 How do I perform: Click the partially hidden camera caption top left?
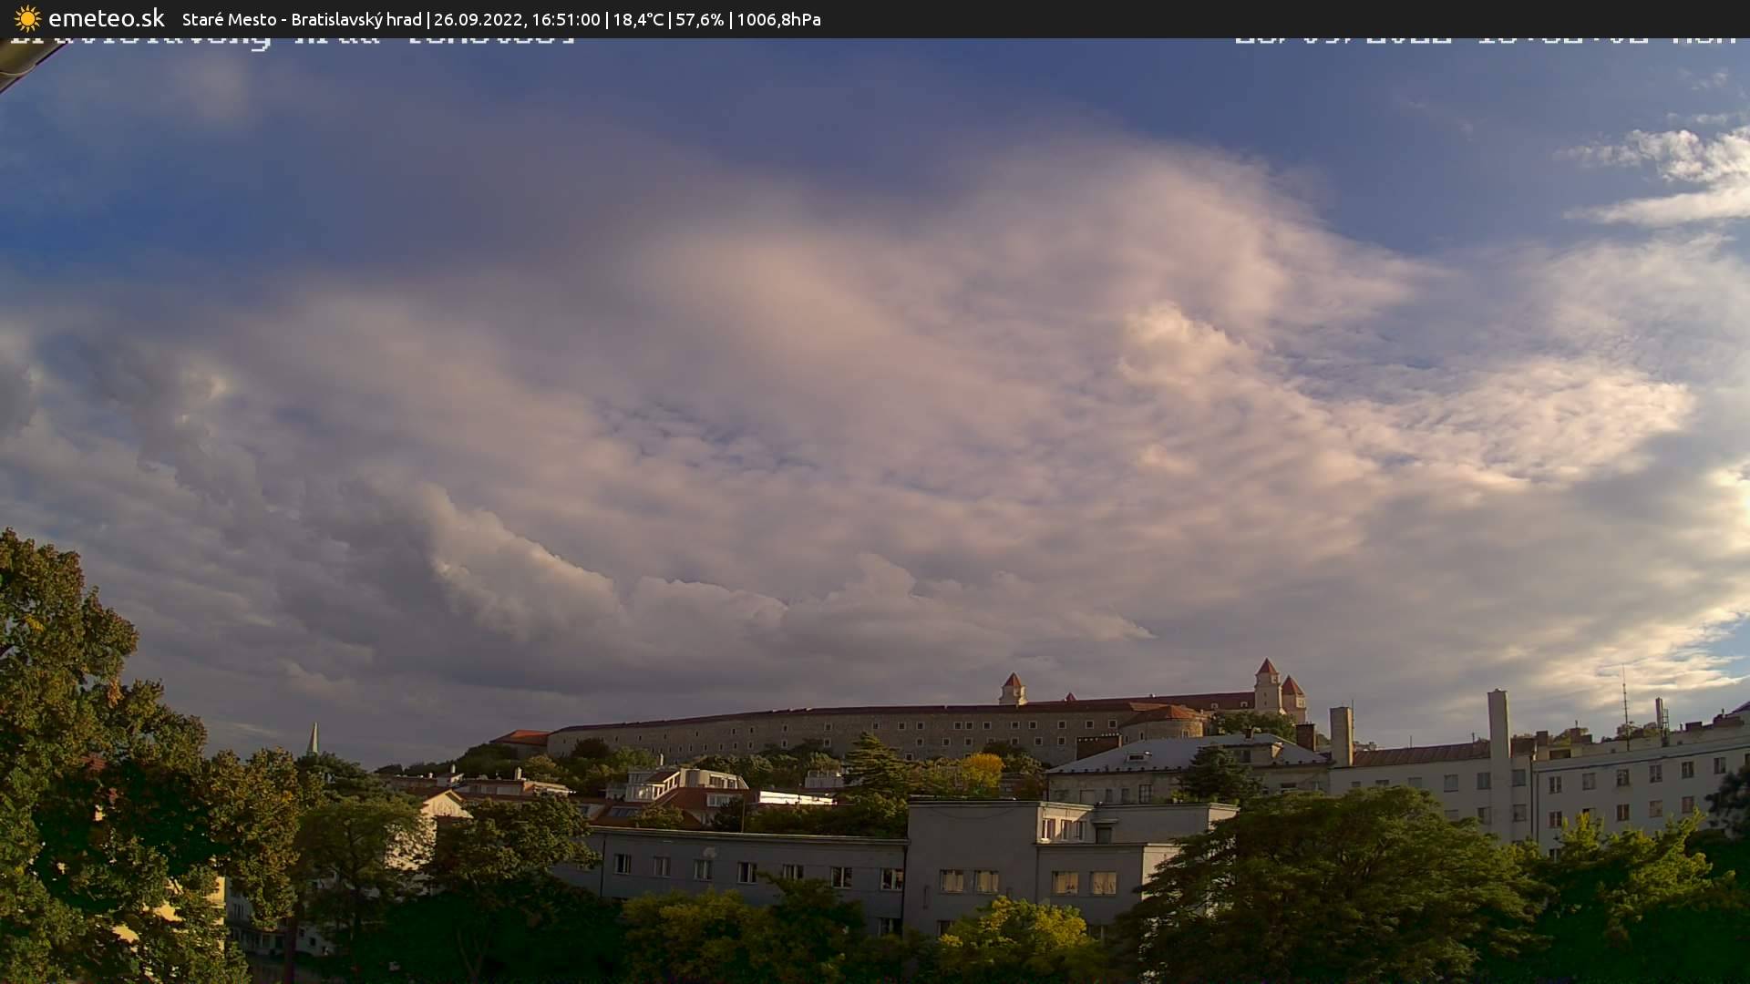point(292,41)
